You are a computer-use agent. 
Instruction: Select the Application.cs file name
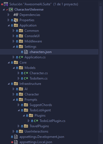coord(35,57)
